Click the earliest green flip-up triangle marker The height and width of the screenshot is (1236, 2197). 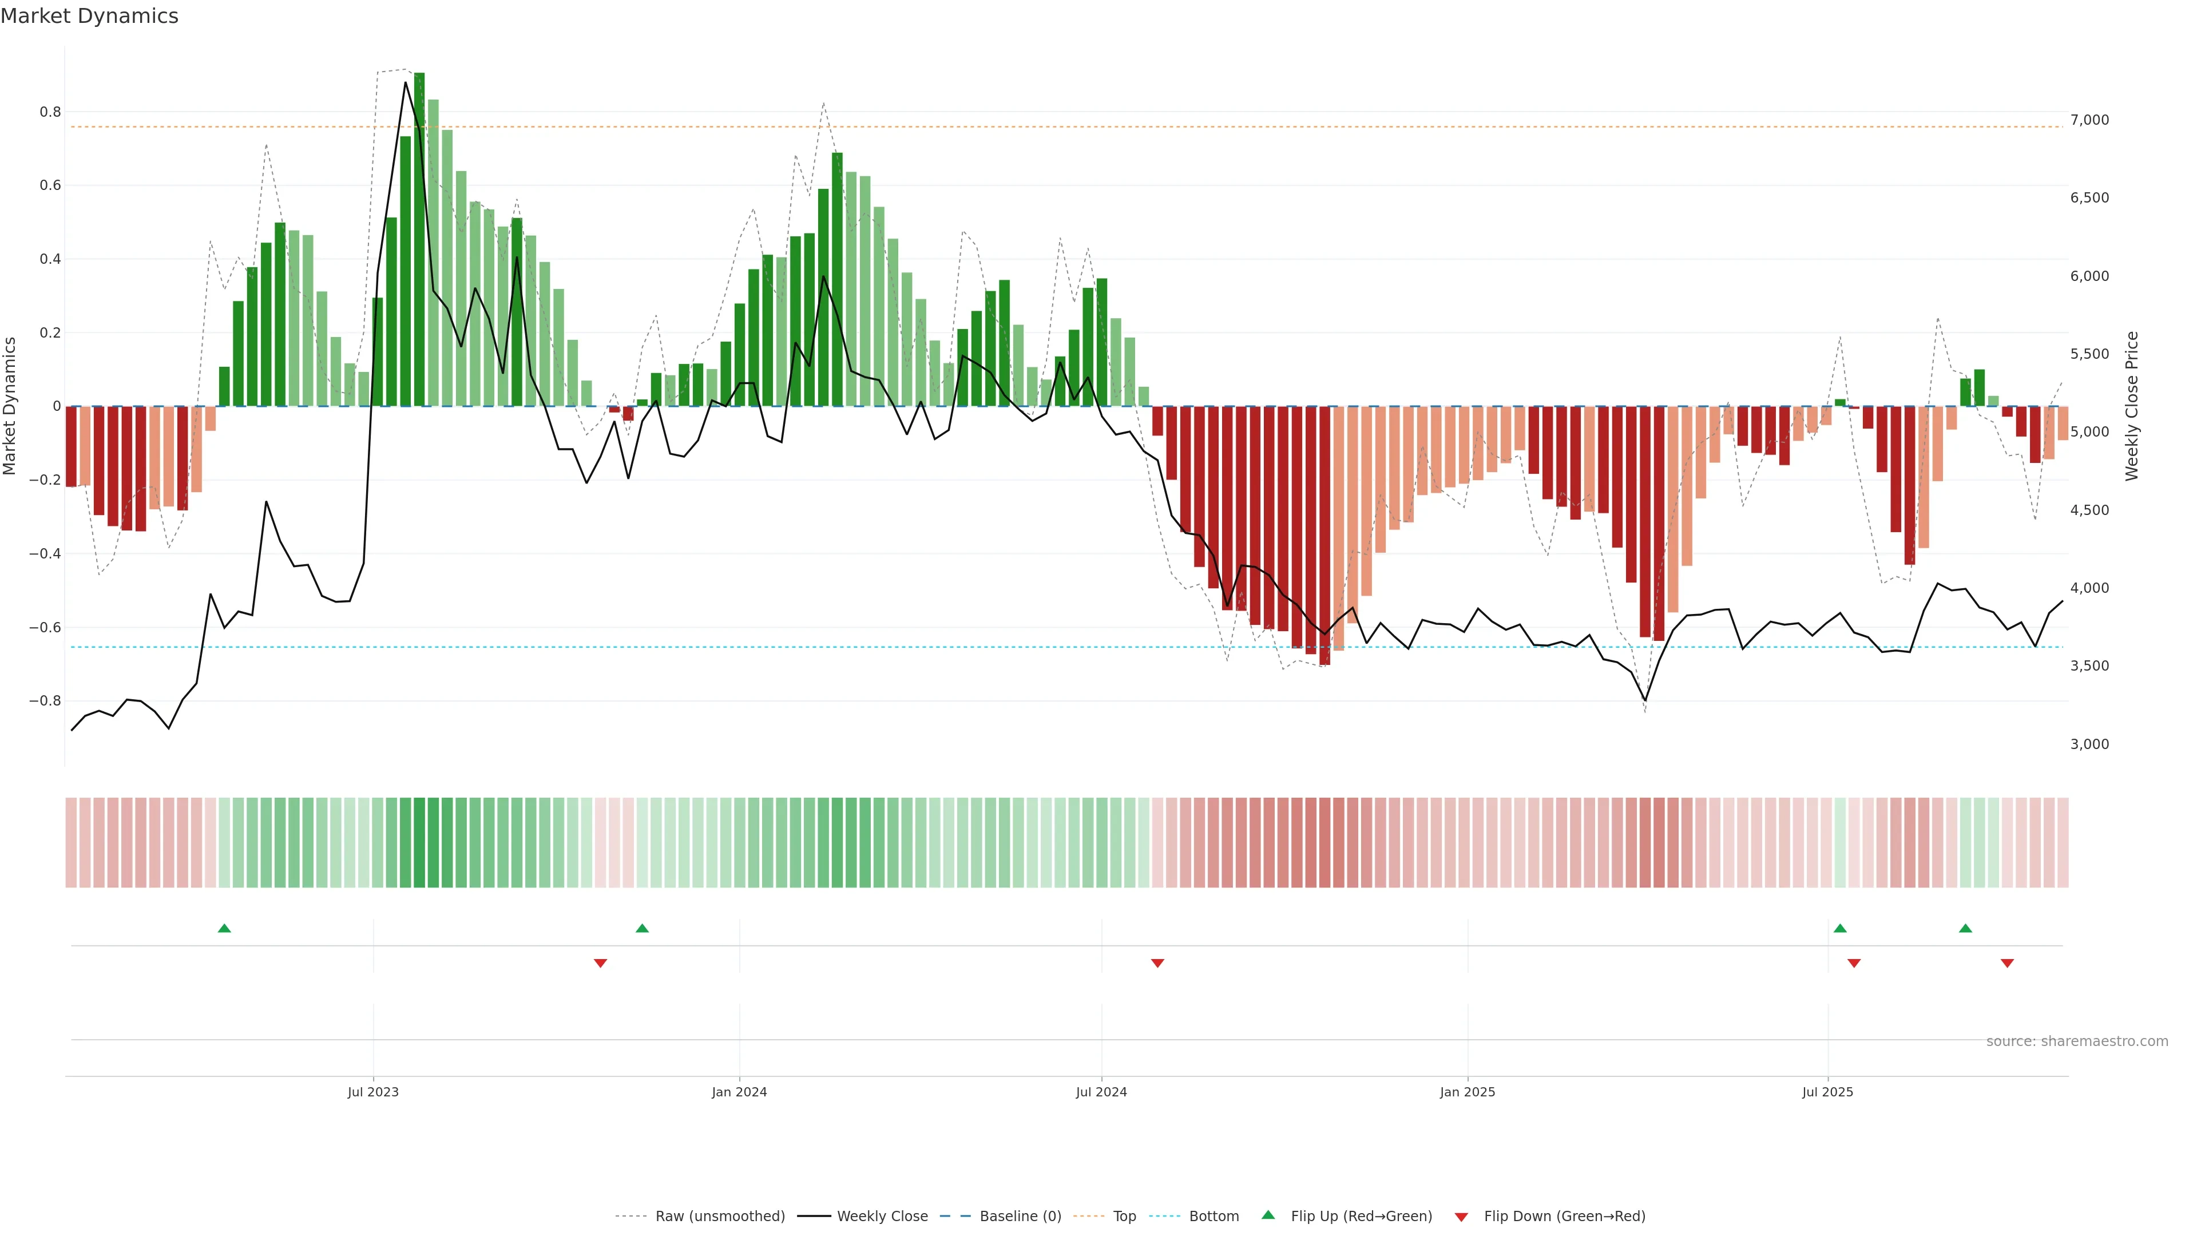click(x=224, y=928)
